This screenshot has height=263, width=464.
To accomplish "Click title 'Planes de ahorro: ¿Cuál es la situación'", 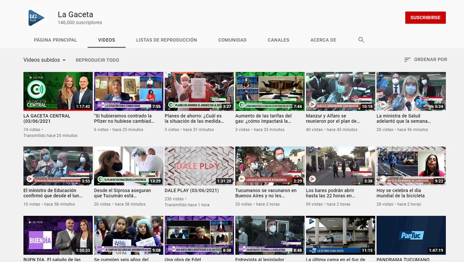I will click(x=194, y=119).
